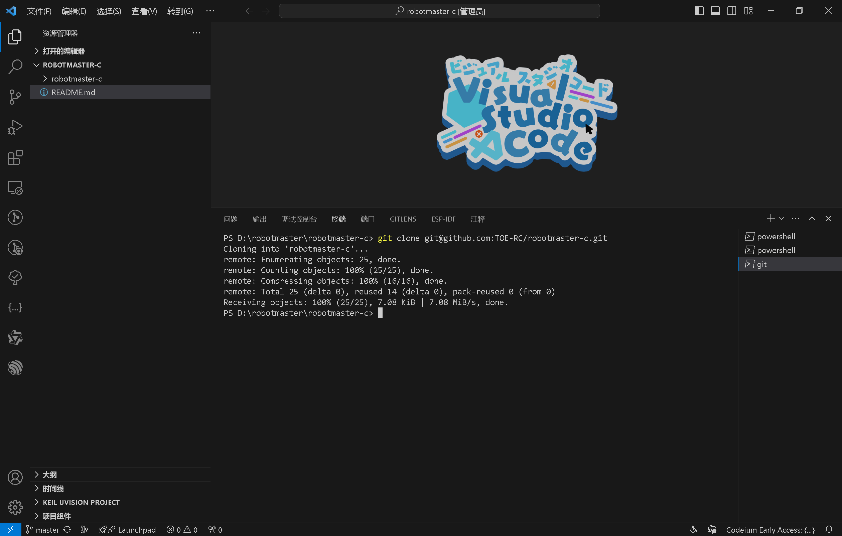This screenshot has width=842, height=536.
Task: Switch to the GITLENS panel tab
Action: coord(403,219)
